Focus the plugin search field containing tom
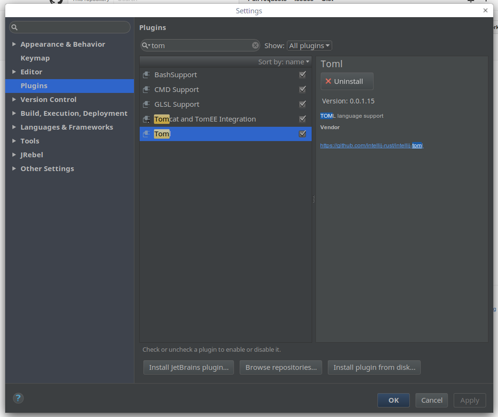Screen dimensions: 498x417 [200, 45]
